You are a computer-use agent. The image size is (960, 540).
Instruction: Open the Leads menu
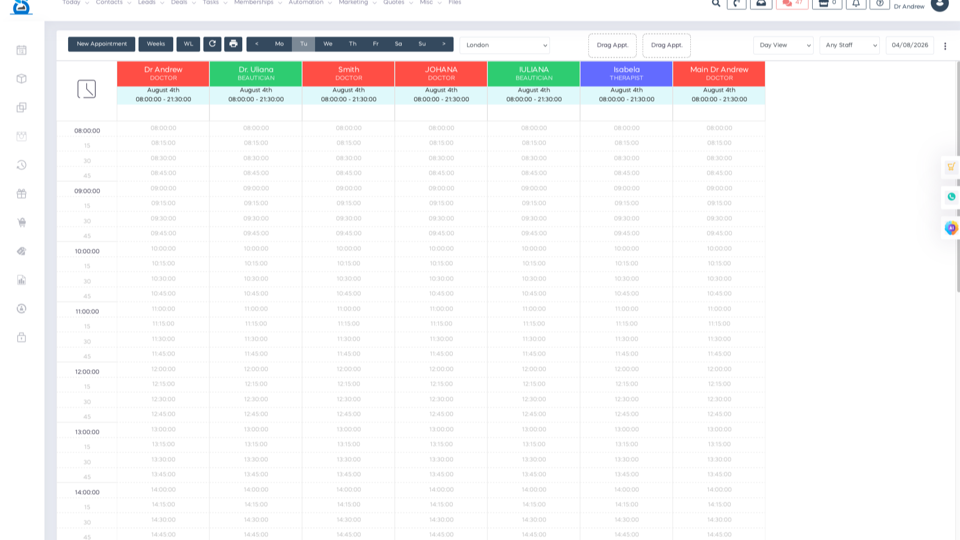click(151, 3)
